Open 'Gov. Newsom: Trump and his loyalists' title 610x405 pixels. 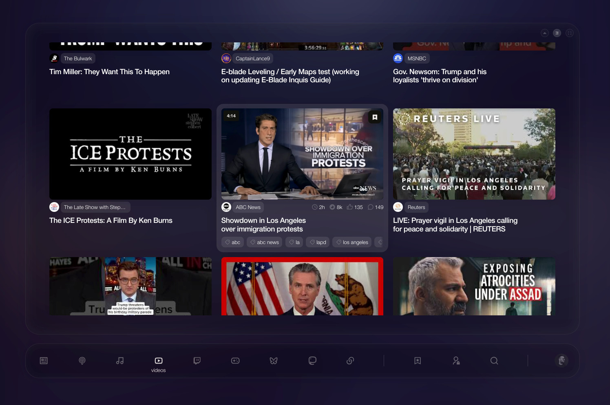tap(440, 76)
